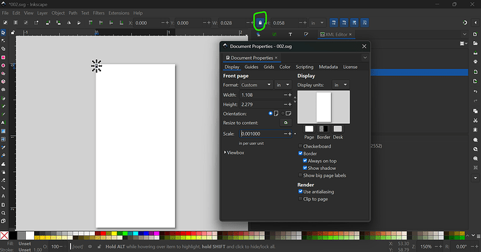
Task: Click the Desk color swatch
Action: tap(337, 129)
